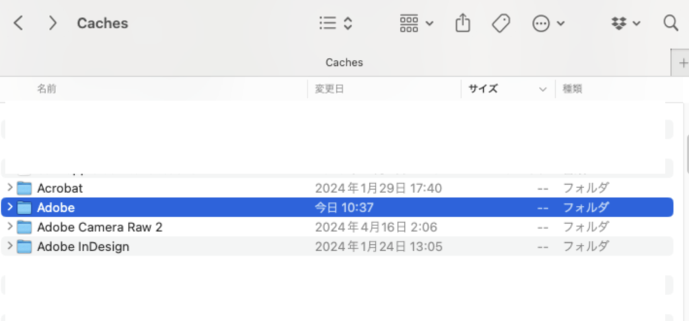
Task: Add a new tab with plus button
Action: pyautogui.click(x=682, y=63)
